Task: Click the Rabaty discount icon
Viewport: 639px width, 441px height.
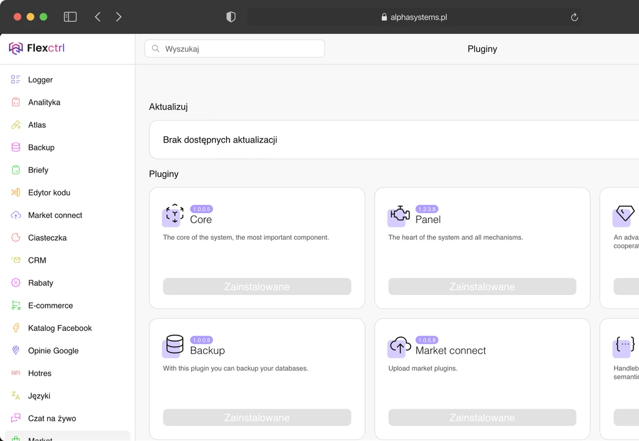Action: pyautogui.click(x=15, y=283)
